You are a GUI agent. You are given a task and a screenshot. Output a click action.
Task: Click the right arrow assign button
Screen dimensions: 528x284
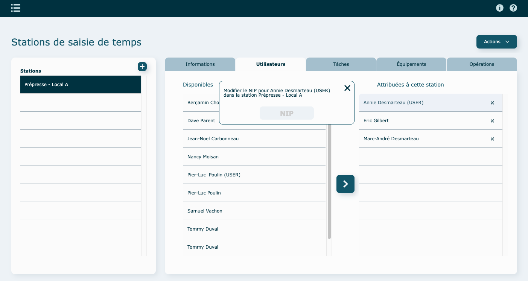pos(345,184)
